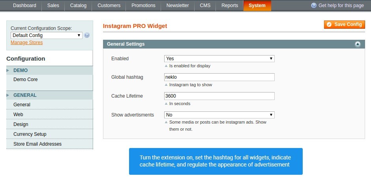The height and width of the screenshot is (185, 371).
Task: Click the help icon beside Get help
Action: pos(314,6)
